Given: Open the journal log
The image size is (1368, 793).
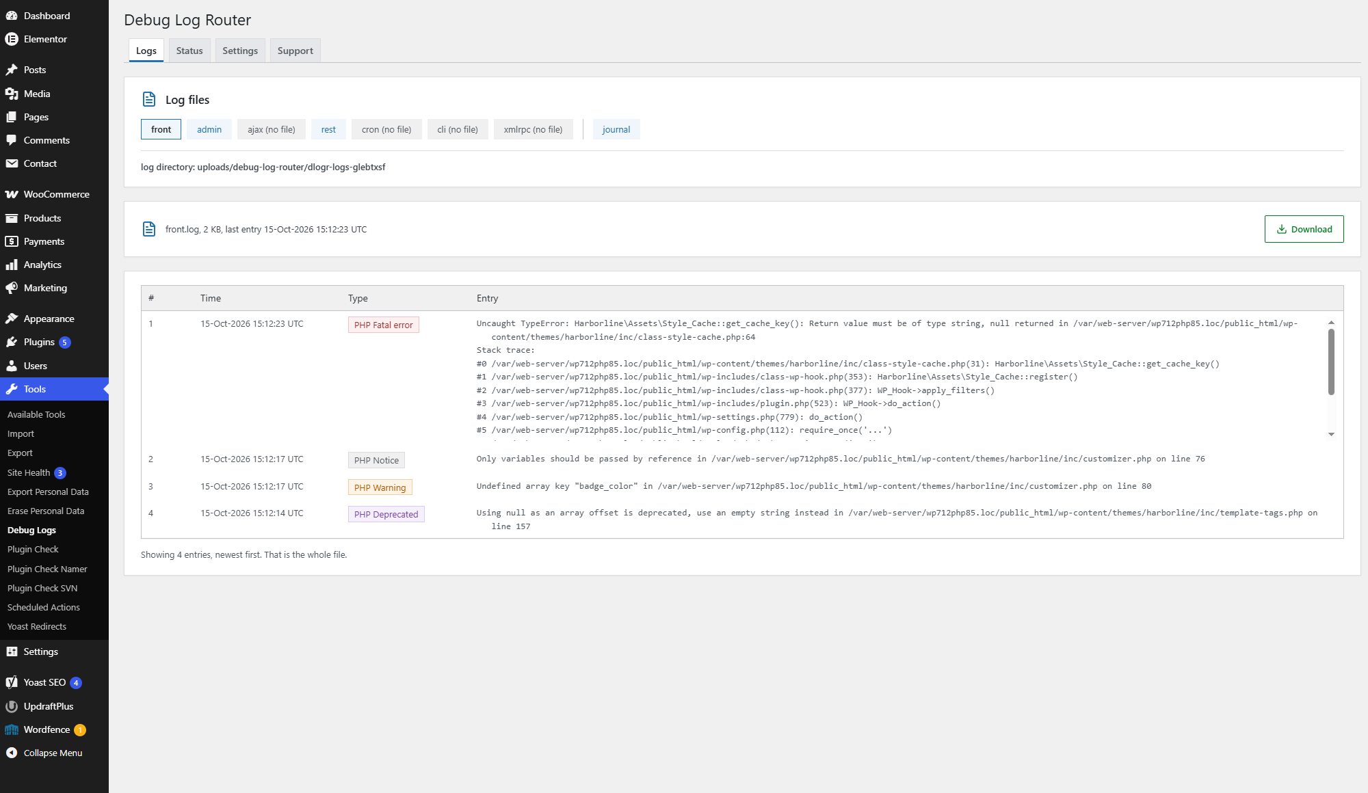Looking at the screenshot, I should [616, 129].
